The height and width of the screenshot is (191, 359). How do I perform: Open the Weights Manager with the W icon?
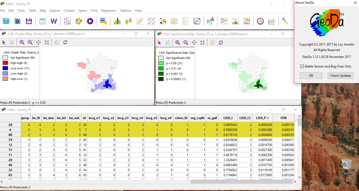pyautogui.click(x=54, y=21)
